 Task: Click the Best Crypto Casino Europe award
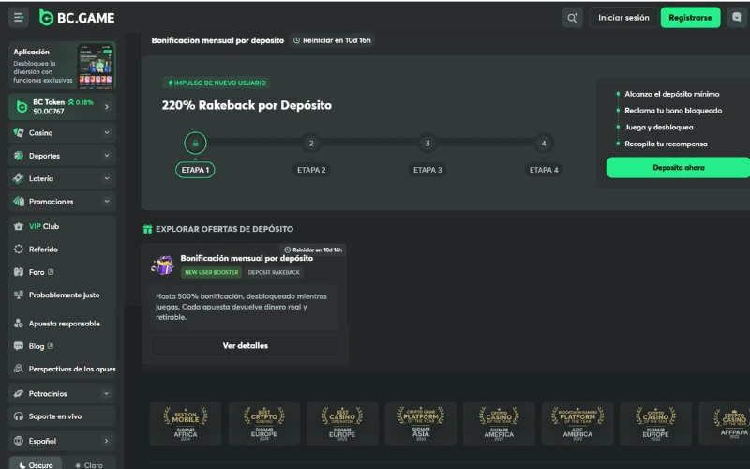tap(264, 424)
